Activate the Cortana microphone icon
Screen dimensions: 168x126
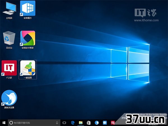point(57,123)
